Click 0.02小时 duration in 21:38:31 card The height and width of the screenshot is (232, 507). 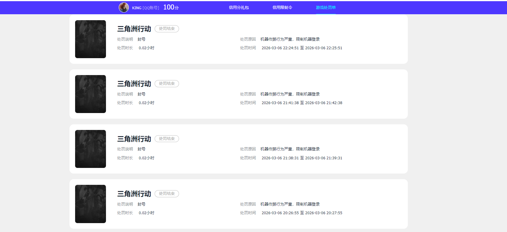147,158
